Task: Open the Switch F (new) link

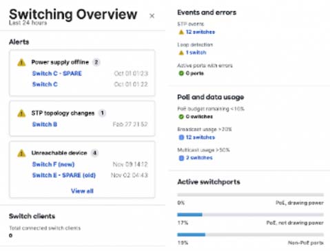Action: point(53,164)
